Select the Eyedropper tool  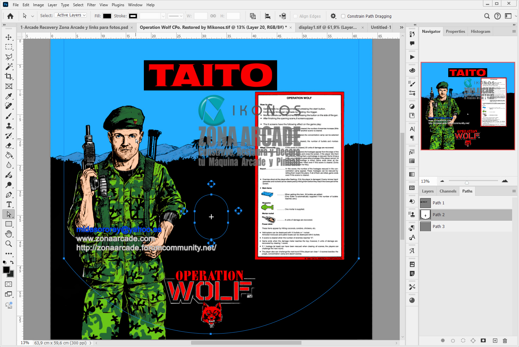[x=9, y=96]
